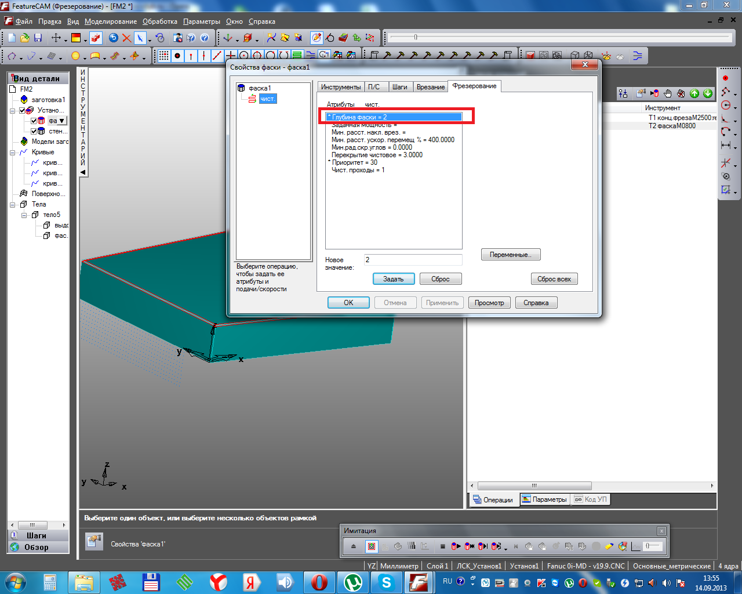This screenshot has width=742, height=594.
Task: Click the Новое значение input field
Action: point(413,260)
